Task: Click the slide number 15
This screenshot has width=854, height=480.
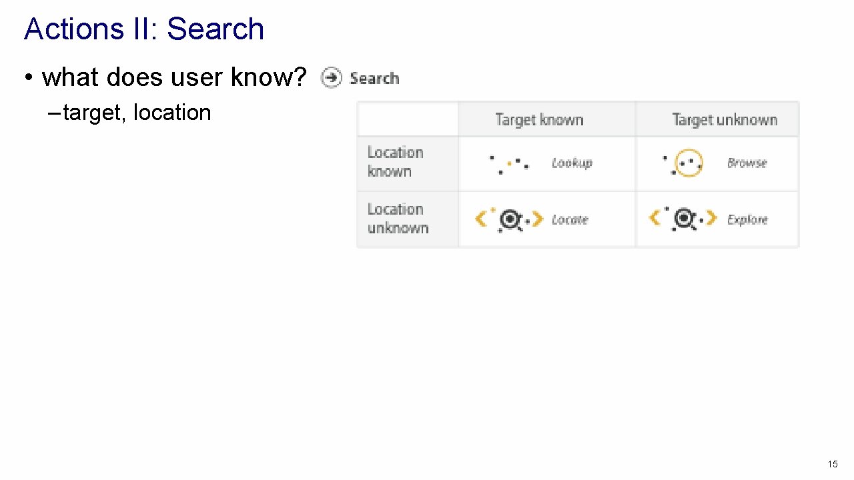Action: [x=832, y=464]
